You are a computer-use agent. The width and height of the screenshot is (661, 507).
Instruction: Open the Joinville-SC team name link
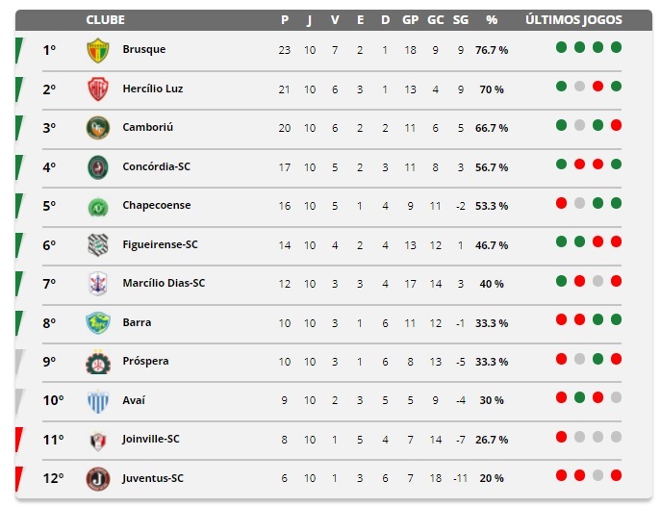[151, 439]
